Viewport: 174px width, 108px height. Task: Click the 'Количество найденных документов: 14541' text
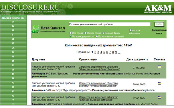[x=98, y=45]
